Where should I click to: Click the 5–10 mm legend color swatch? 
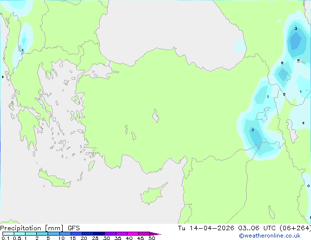[53, 234]
